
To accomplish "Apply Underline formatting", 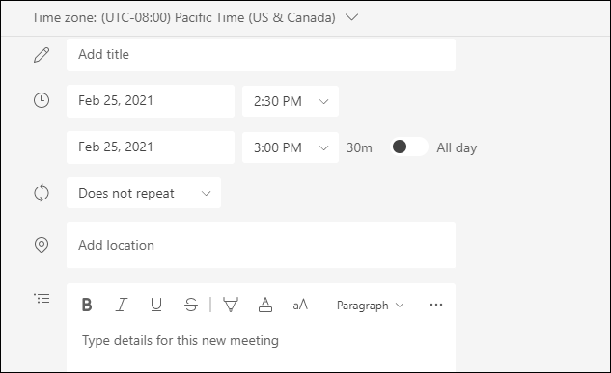I will coord(155,305).
